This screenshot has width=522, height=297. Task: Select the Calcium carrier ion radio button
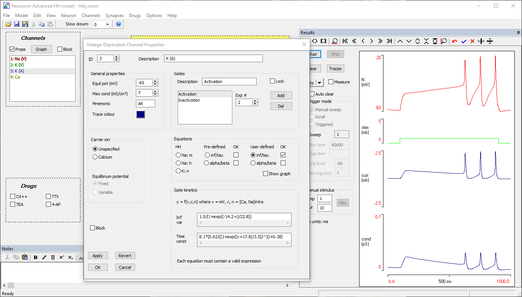95,157
